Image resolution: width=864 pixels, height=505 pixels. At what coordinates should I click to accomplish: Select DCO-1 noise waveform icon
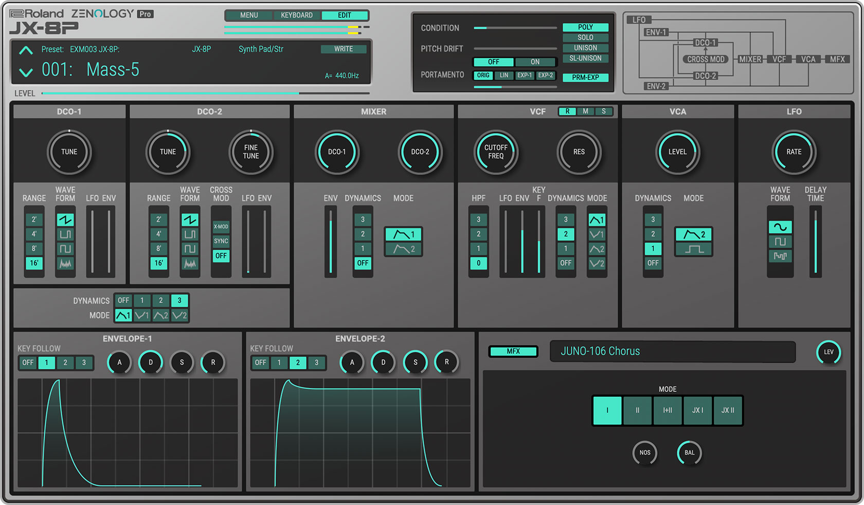click(x=65, y=264)
